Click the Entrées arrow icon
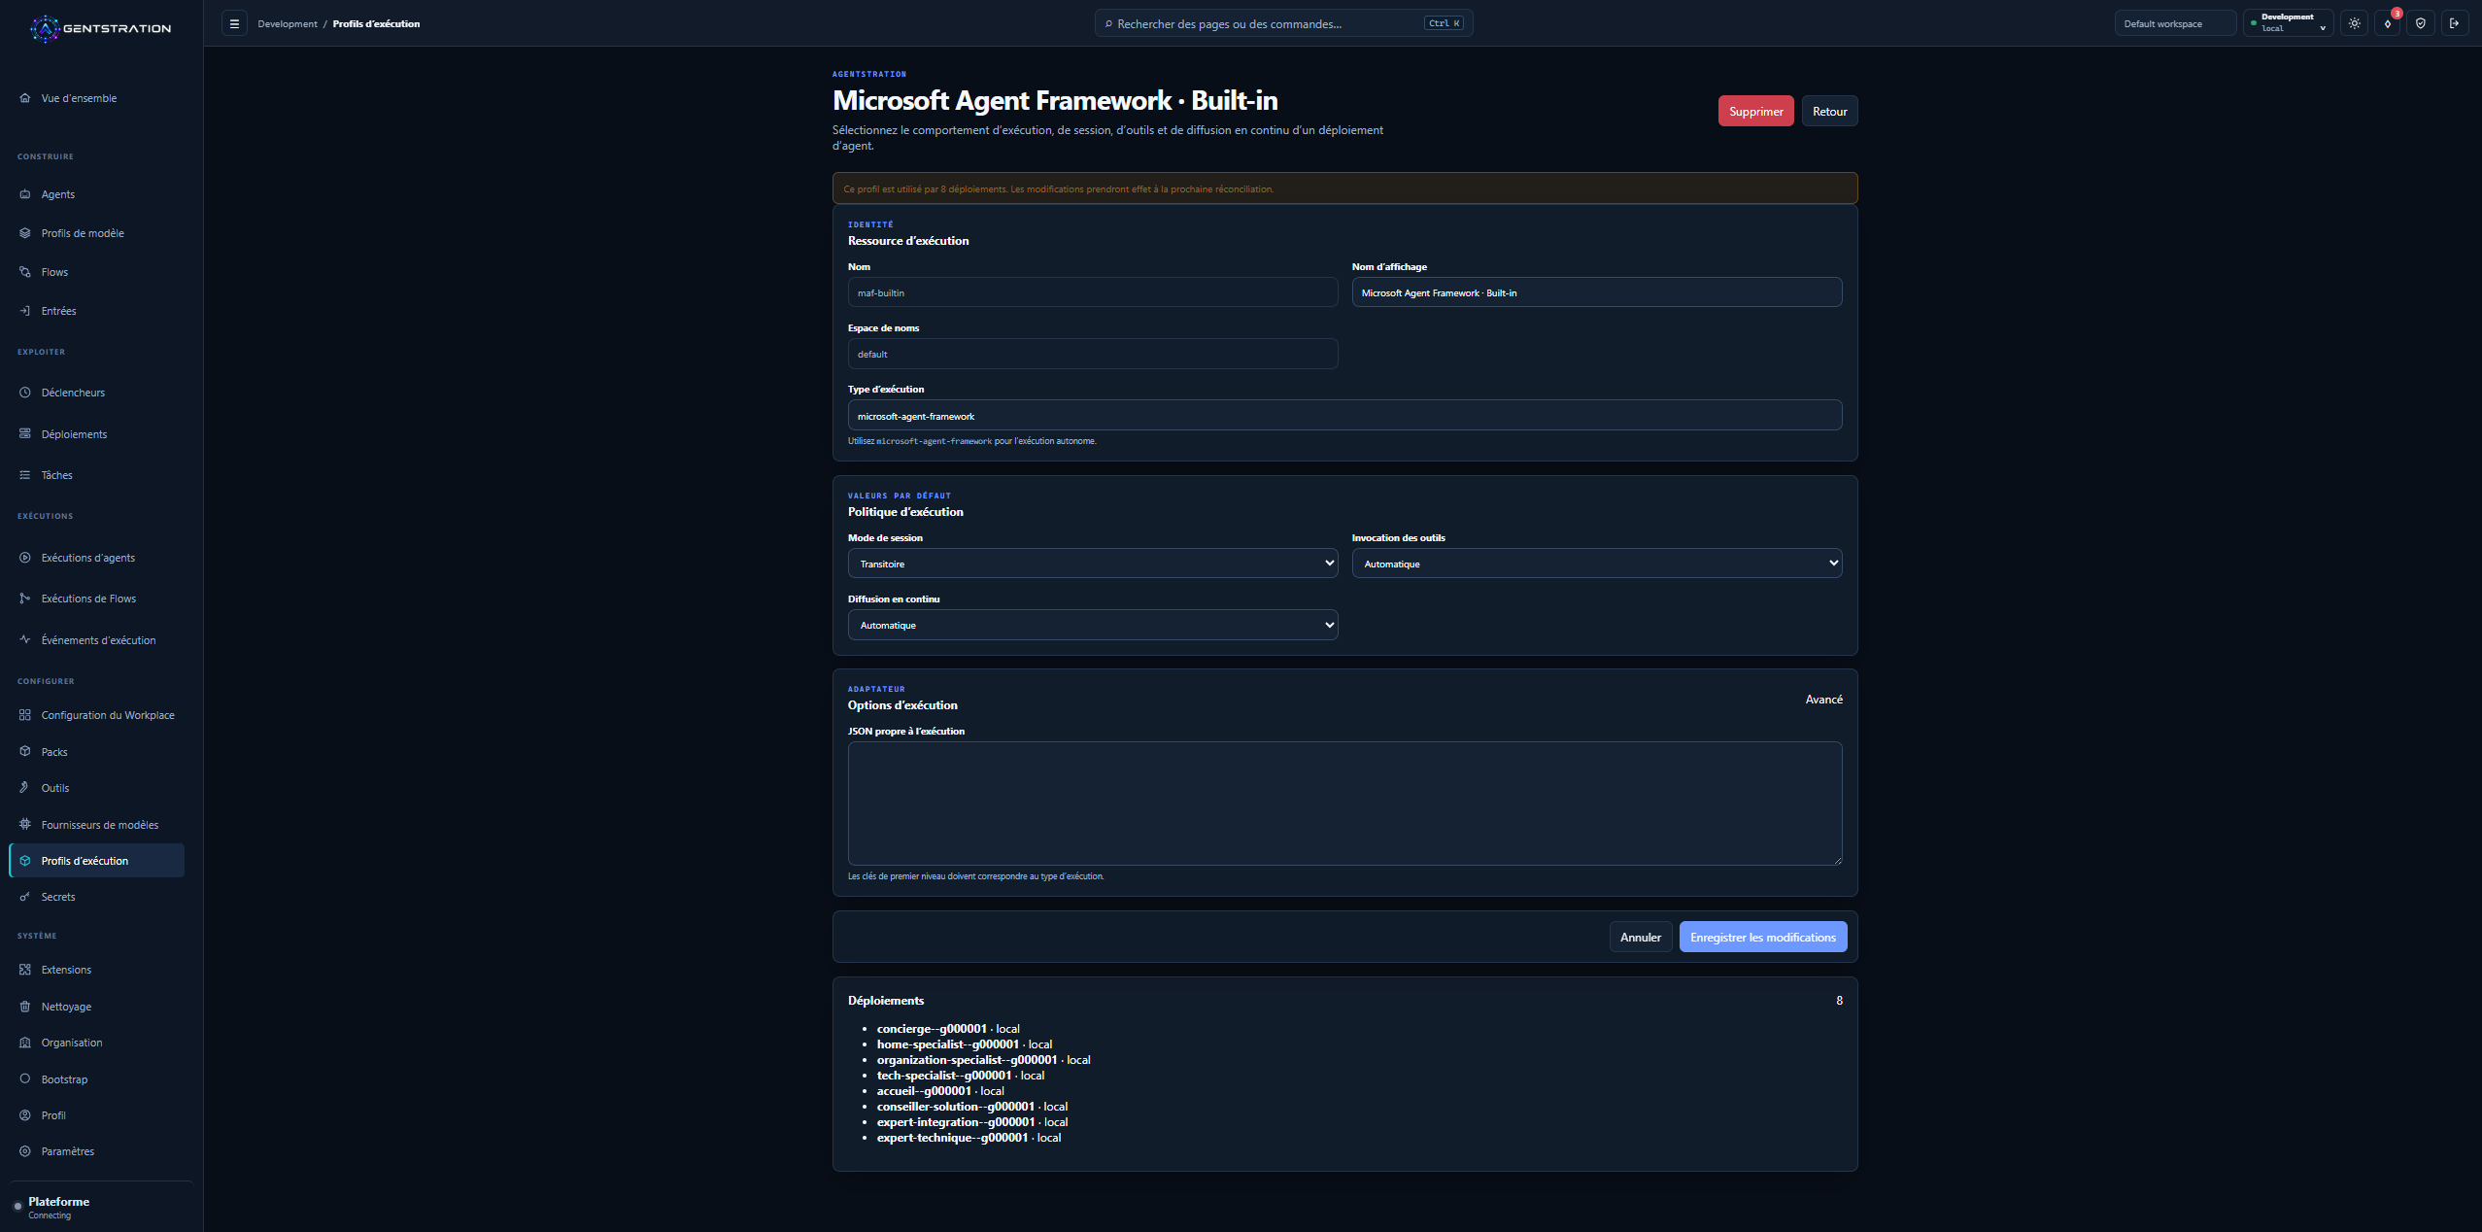The height and width of the screenshot is (1232, 2482). point(25,311)
